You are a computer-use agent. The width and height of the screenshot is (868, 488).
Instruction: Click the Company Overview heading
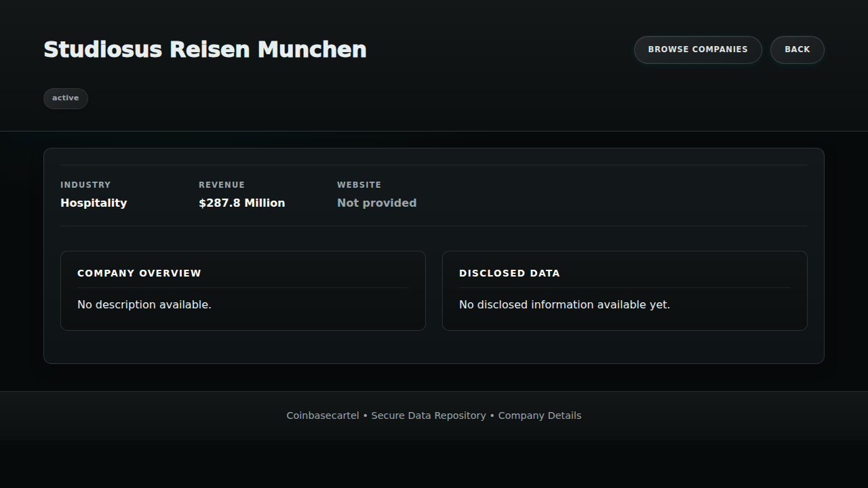[x=139, y=273]
